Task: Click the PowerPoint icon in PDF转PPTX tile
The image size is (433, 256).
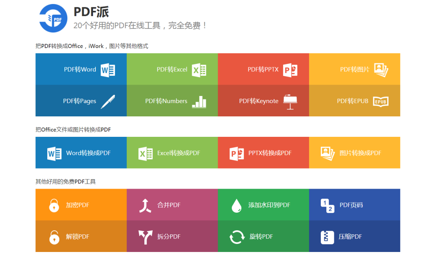Action: click(290, 70)
